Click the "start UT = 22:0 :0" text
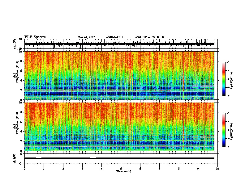245x189 pixels. 149,37
